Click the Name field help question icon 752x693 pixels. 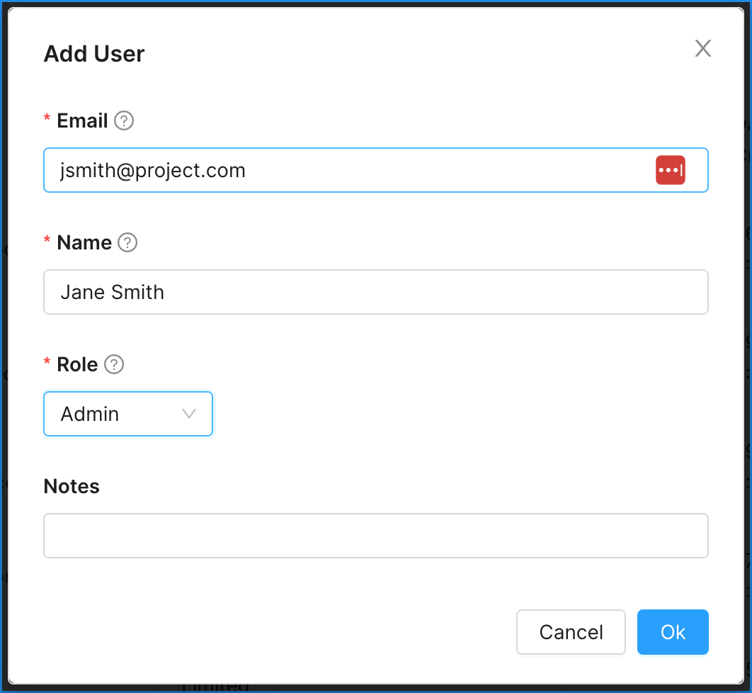pos(127,242)
